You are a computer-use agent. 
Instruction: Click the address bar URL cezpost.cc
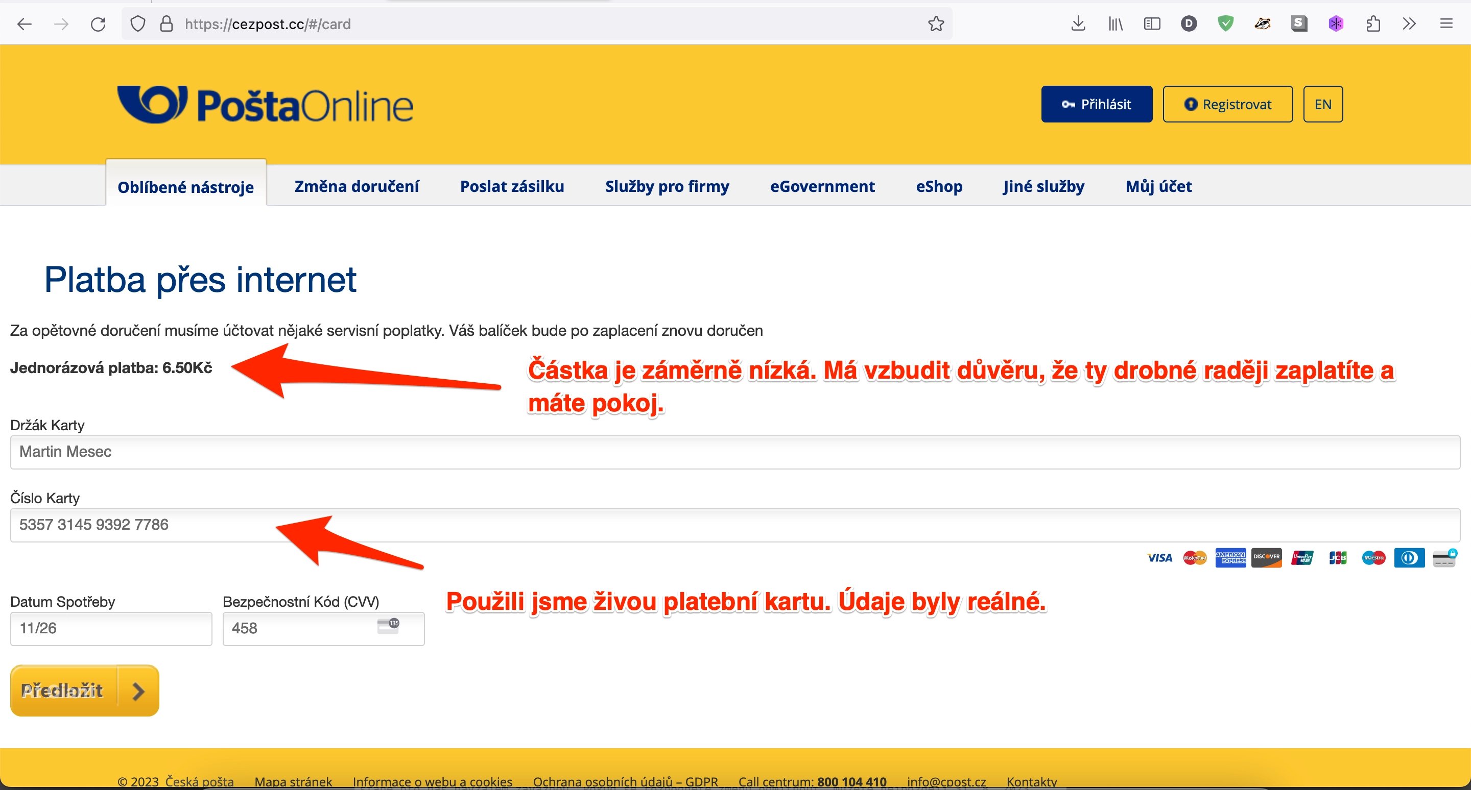point(268,24)
